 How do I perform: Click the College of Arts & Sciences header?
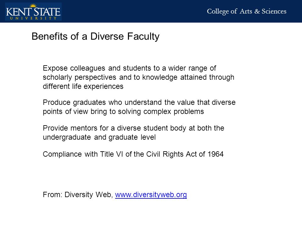(247, 11)
